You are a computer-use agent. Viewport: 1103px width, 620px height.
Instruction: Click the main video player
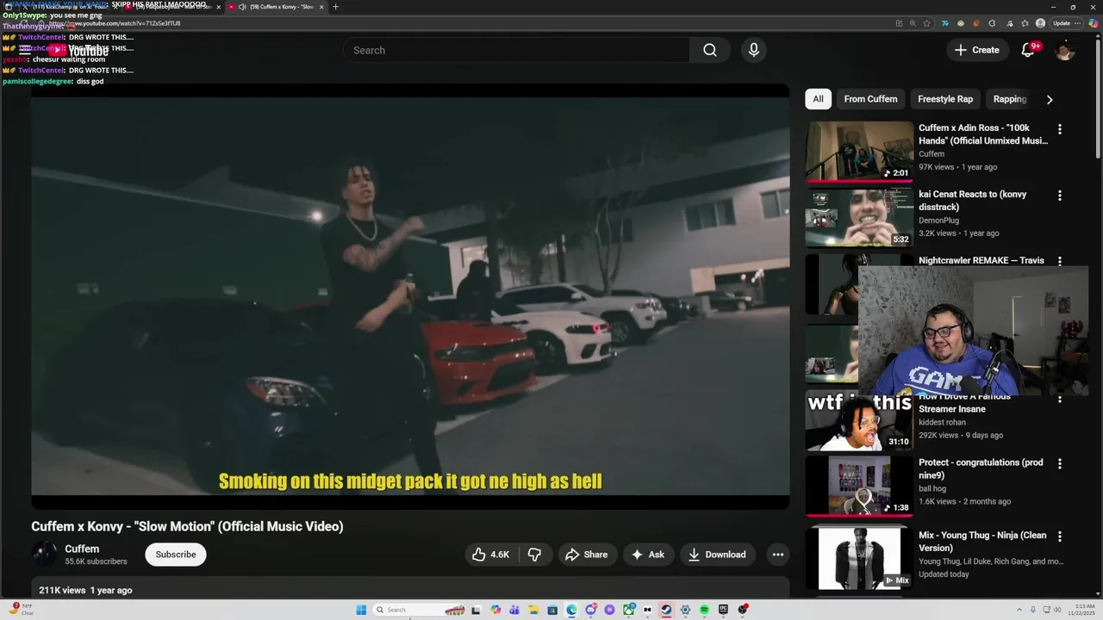[410, 296]
